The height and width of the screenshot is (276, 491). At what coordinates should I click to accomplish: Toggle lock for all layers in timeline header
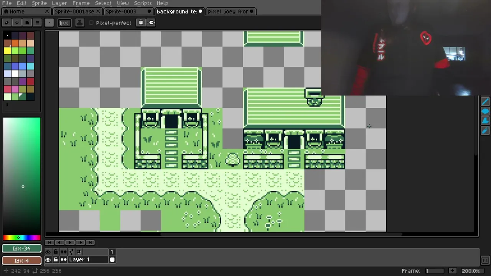[56, 252]
